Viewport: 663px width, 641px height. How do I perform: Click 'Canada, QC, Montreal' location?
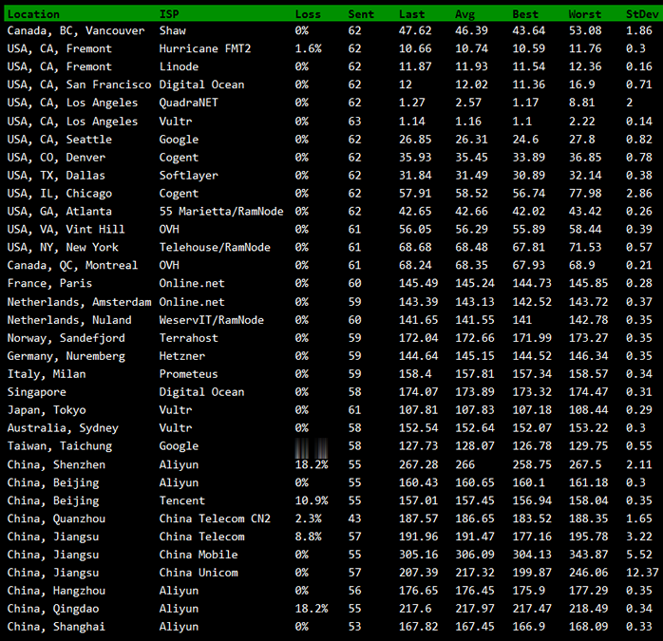(x=72, y=266)
